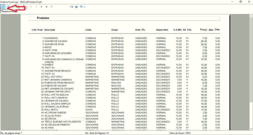This screenshot has width=253, height=135.
Task: Click HARUMAKI DE LEGUMES description
Action: (x=58, y=53)
